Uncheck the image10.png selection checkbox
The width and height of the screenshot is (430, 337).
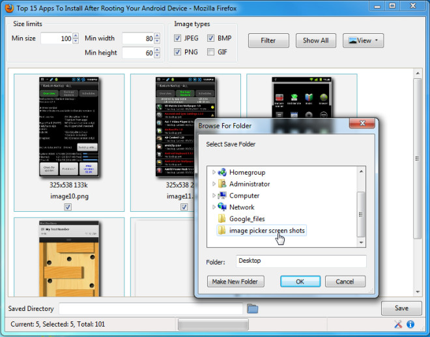click(68, 207)
